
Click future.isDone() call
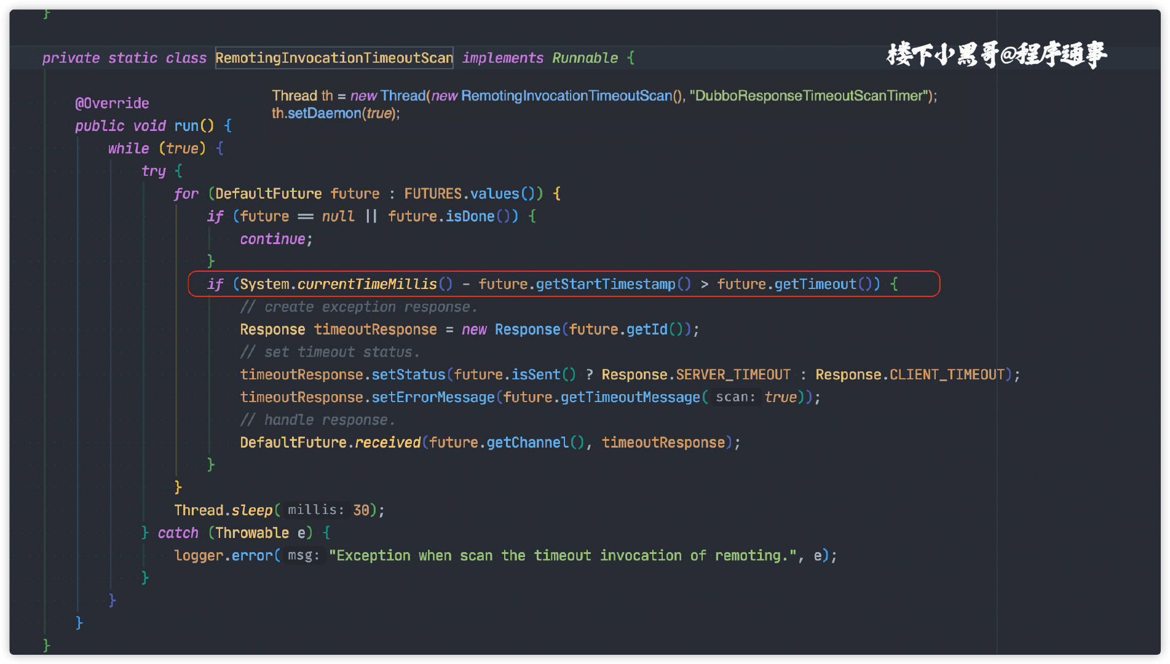[453, 216]
